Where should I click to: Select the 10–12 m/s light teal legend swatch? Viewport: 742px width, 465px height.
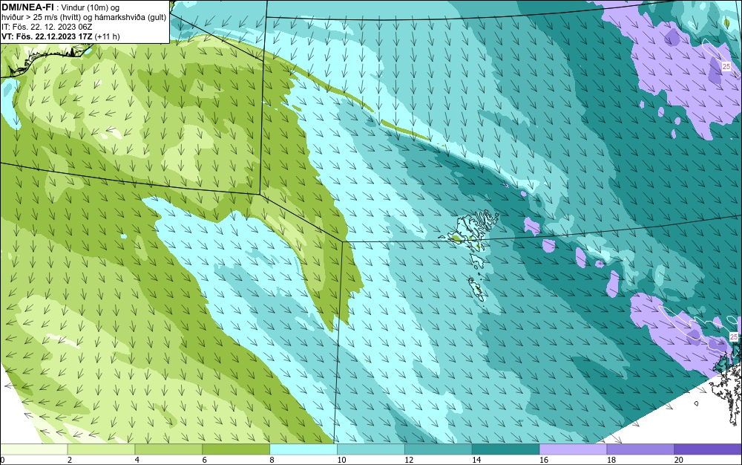tap(371, 449)
